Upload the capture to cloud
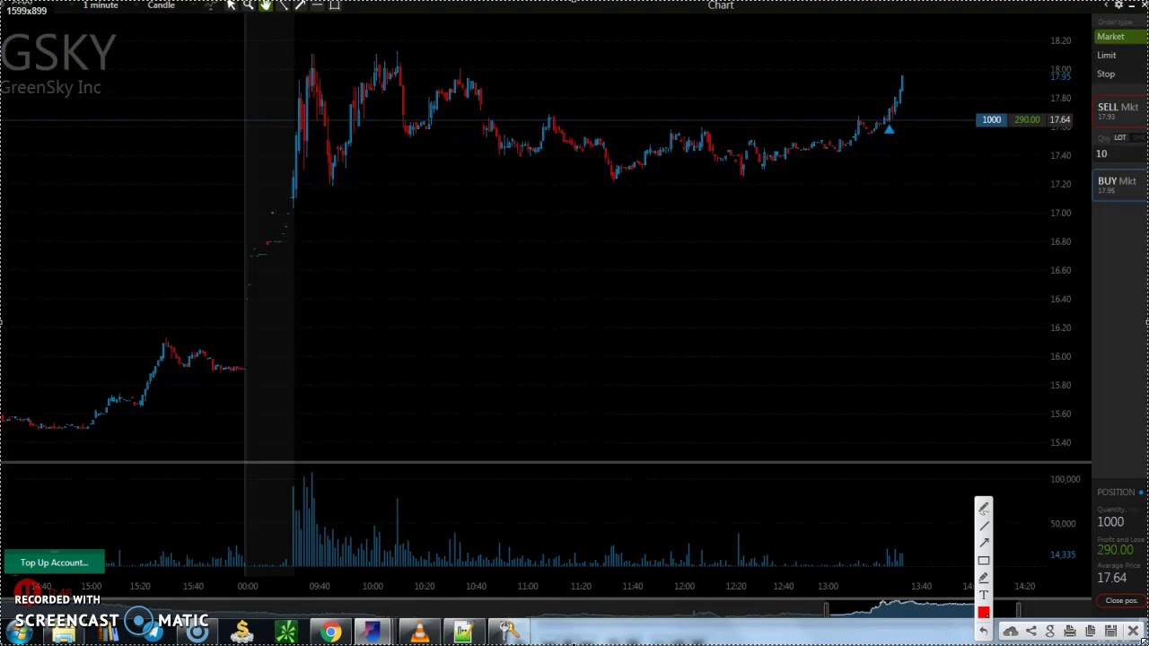1149x646 pixels. click(x=1011, y=632)
